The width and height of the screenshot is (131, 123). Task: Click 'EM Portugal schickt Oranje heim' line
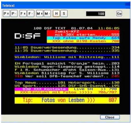[67, 64]
